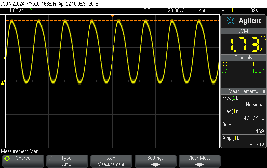Click the Source softkey rotary icon
The width and height of the screenshot is (267, 168).
pyautogui.click(x=7, y=158)
